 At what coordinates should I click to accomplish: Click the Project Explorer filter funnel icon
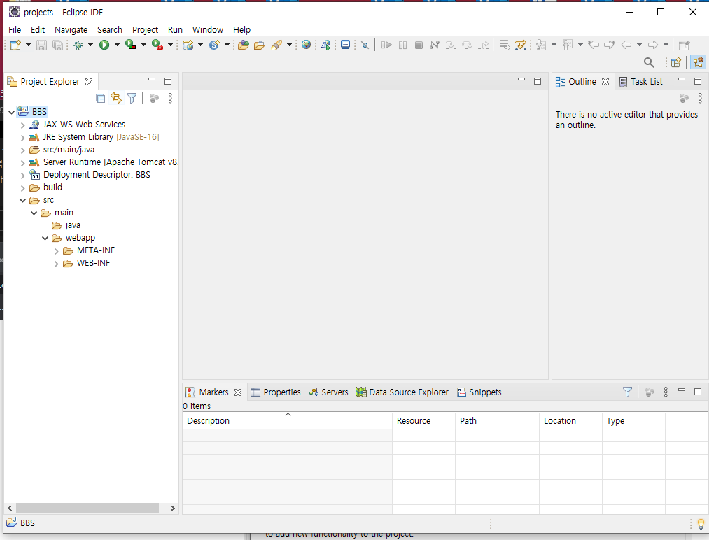click(132, 98)
